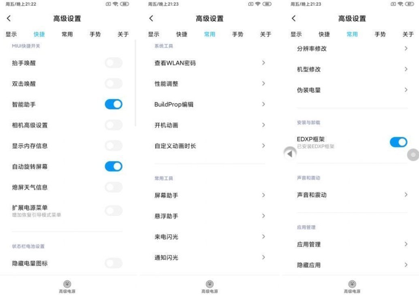The width and height of the screenshot is (419, 295).
Task: Open 伪装电量 via its chevron
Action: tap(406, 90)
